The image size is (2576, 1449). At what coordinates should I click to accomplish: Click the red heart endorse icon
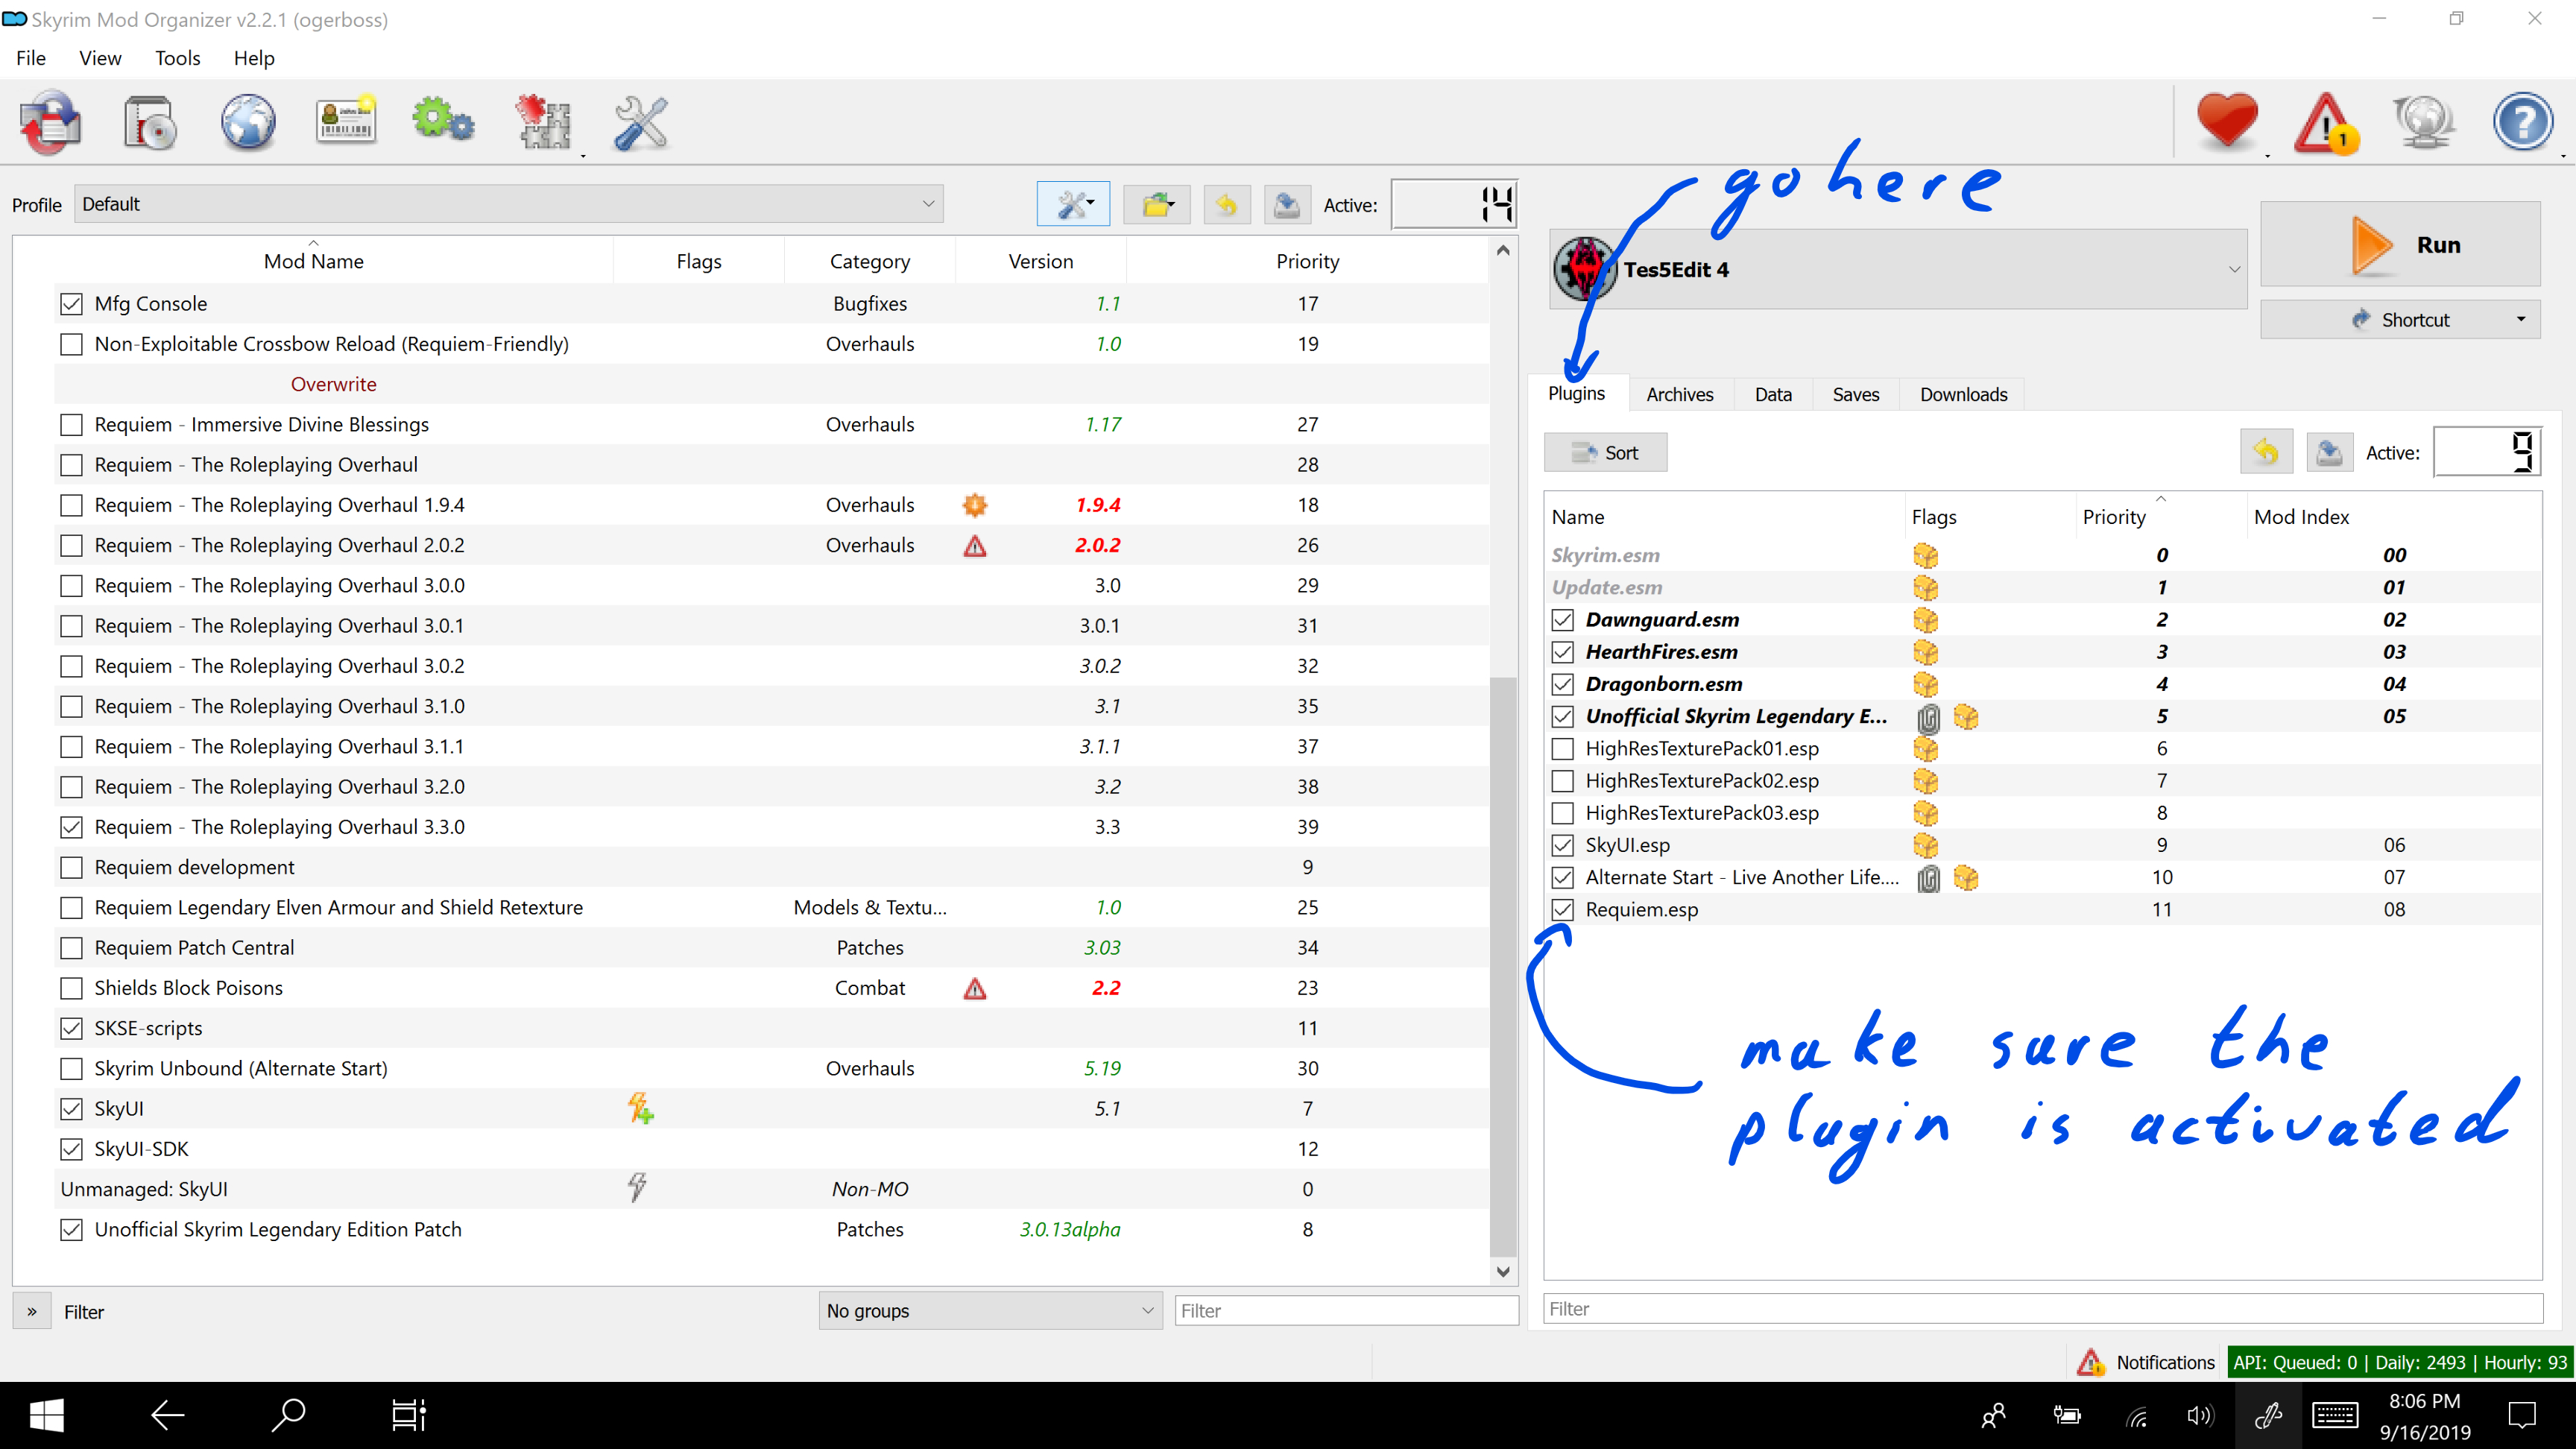pyautogui.click(x=2228, y=122)
